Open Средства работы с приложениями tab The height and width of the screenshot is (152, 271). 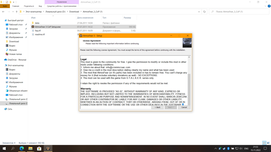(62, 6)
